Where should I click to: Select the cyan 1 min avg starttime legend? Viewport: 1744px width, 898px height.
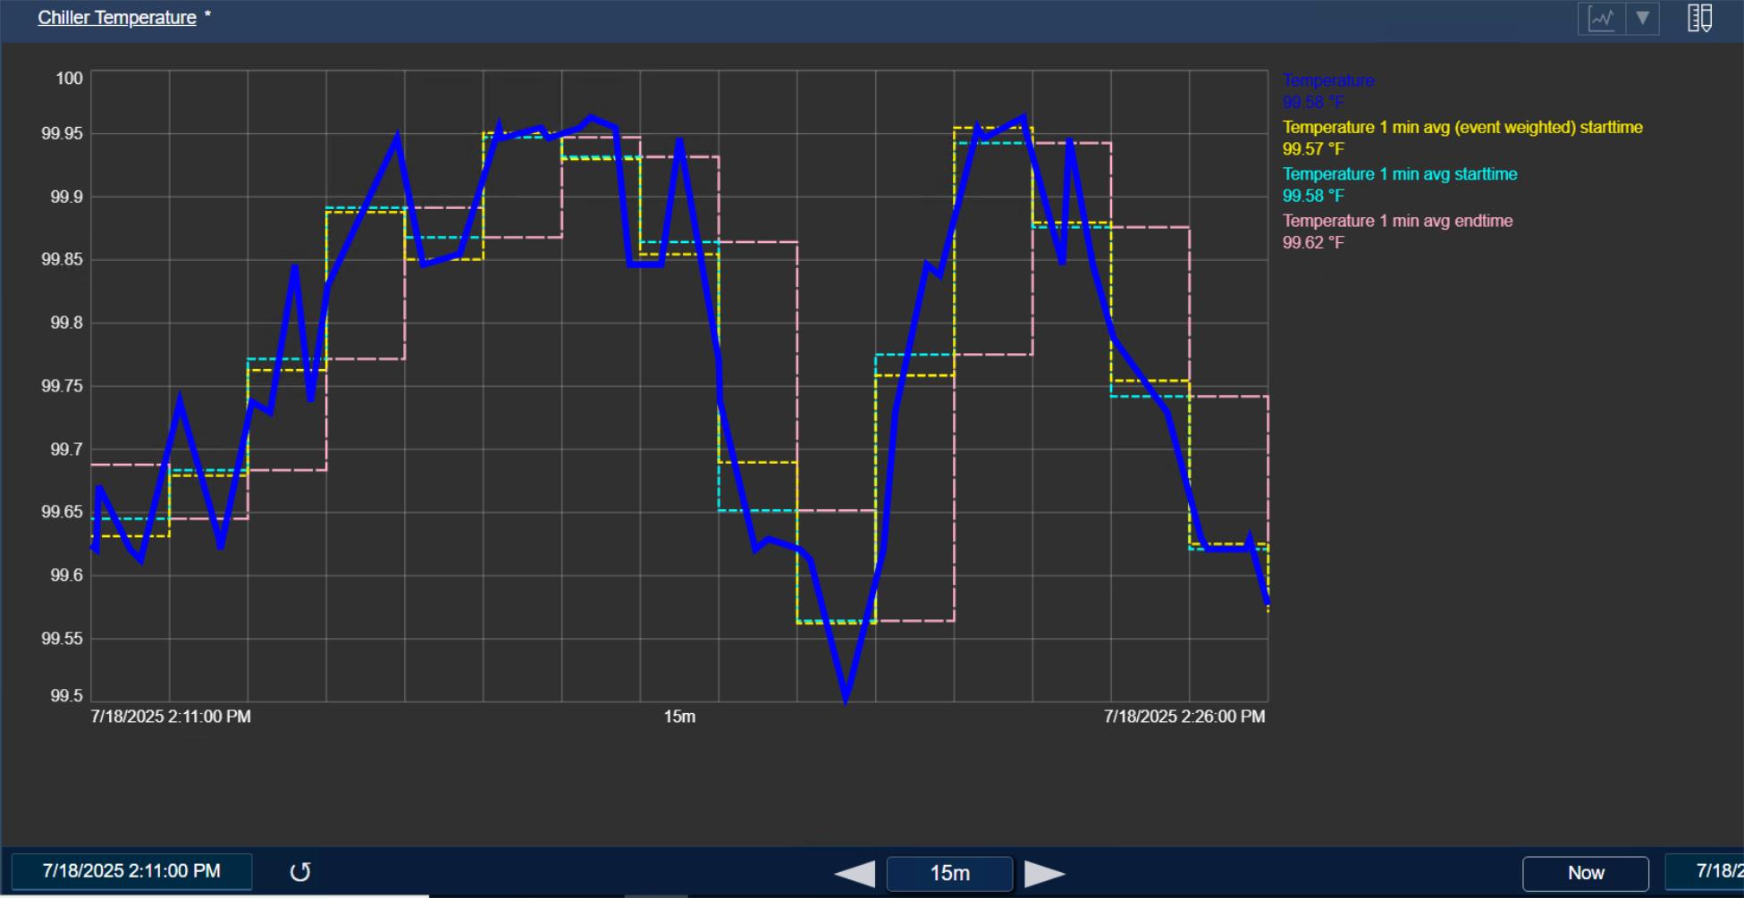pos(1400,174)
